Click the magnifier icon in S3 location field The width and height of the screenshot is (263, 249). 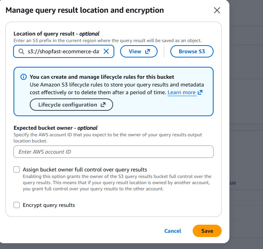click(20, 51)
